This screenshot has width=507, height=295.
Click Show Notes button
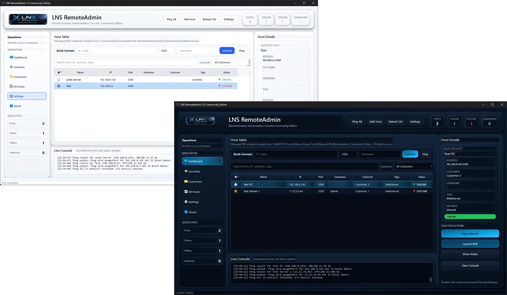coord(470,254)
